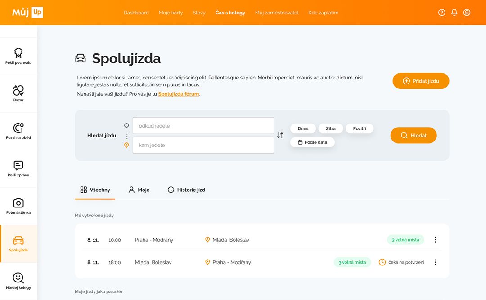Open options menu for 18:00 ride
486x300 pixels.
(x=435, y=262)
